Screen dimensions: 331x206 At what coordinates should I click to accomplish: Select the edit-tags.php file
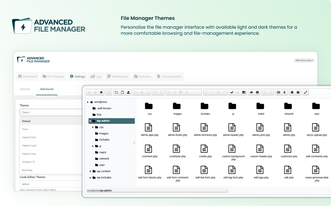point(261,172)
